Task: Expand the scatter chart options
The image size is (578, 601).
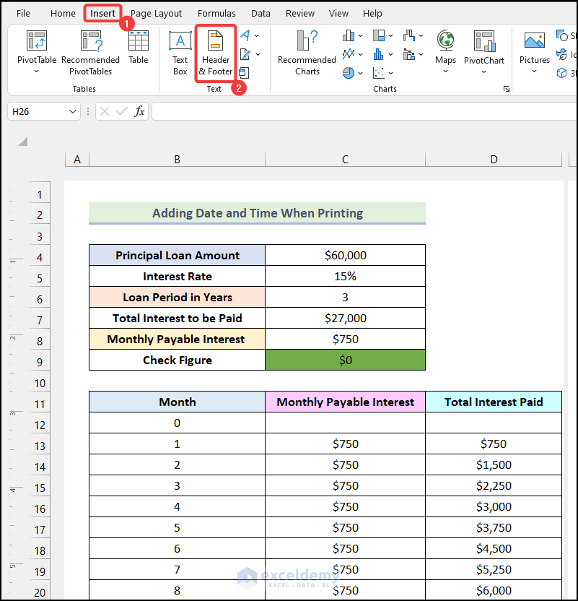Action: 390,72
